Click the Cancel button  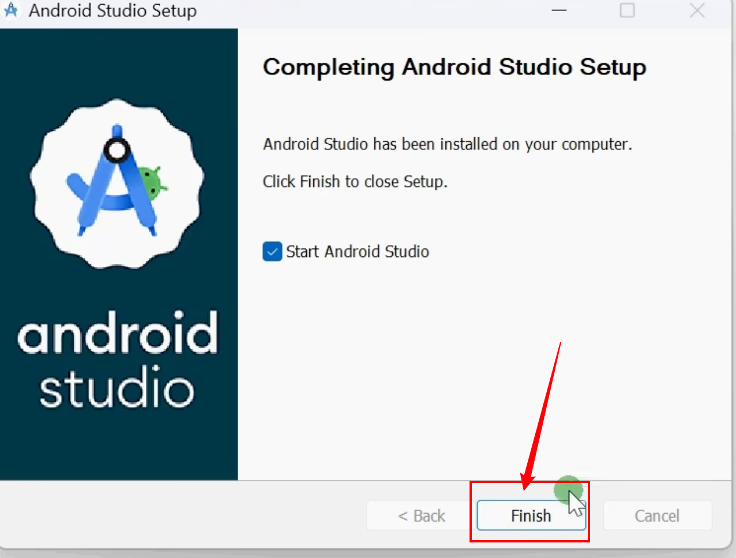[x=657, y=515]
